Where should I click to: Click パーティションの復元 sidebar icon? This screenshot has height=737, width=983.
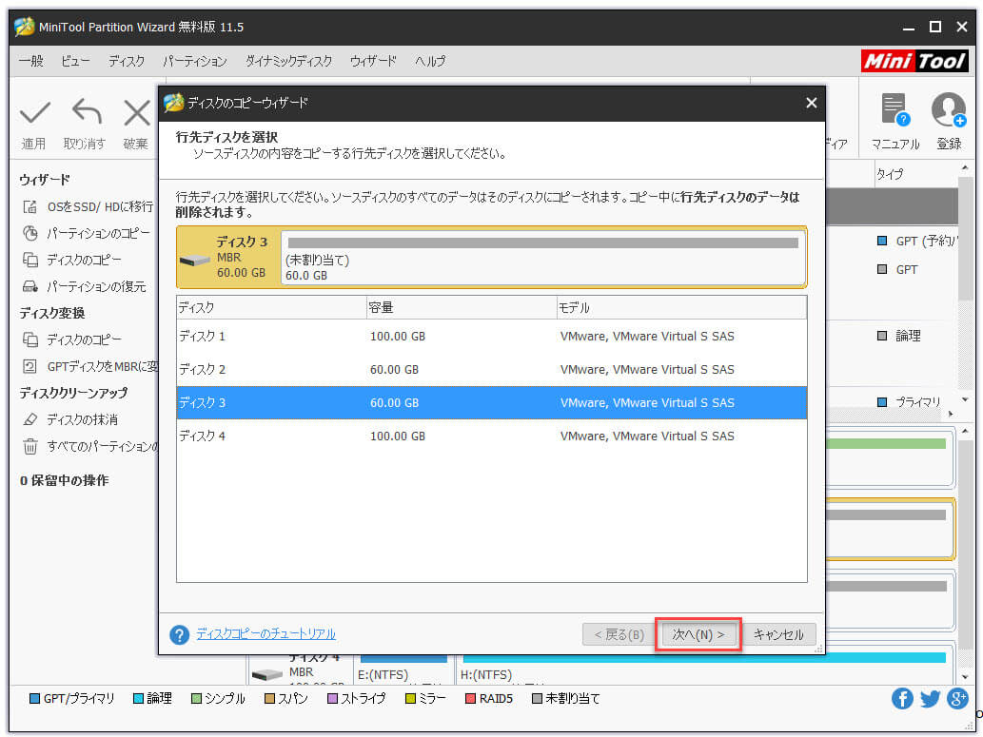(x=30, y=286)
